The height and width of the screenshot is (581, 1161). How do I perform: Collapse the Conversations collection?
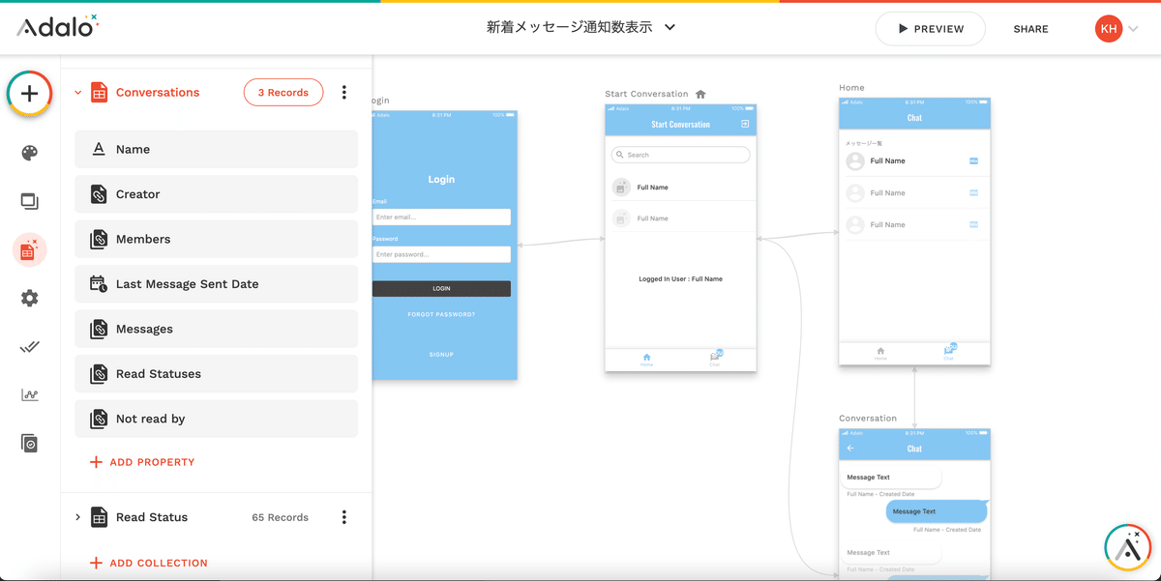tap(78, 93)
